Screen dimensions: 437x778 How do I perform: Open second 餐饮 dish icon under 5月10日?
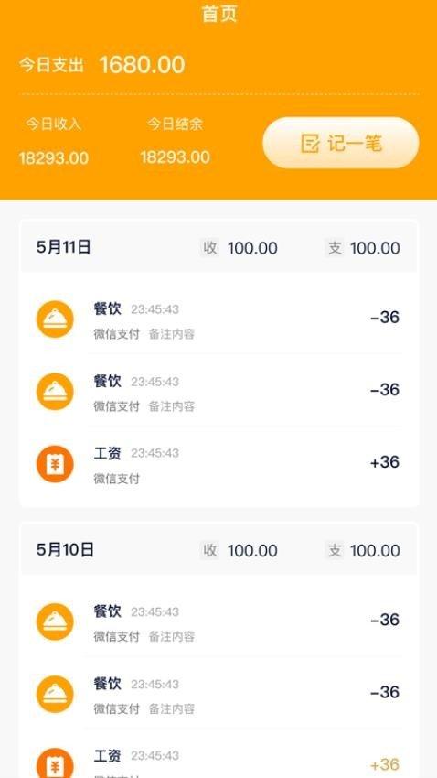(55, 694)
